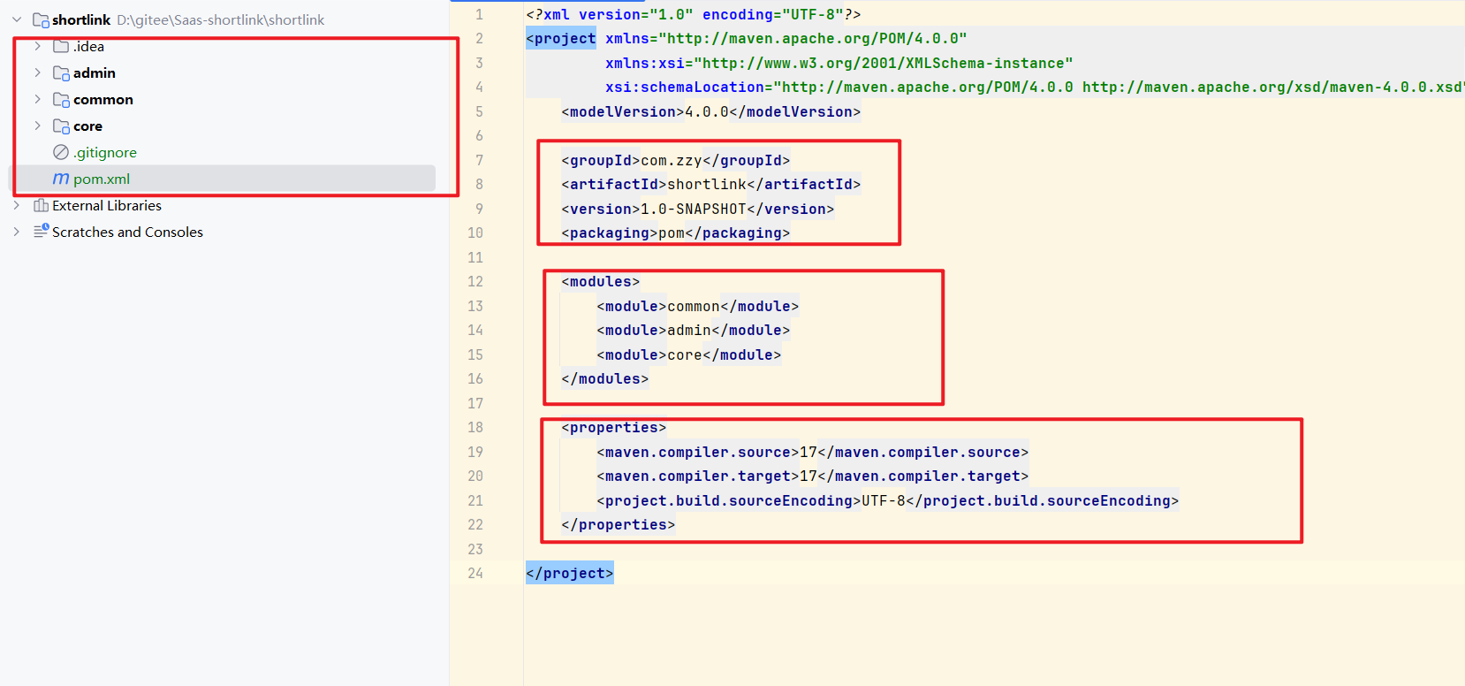Select the admin module in tree
This screenshot has height=686, width=1465.
95,72
